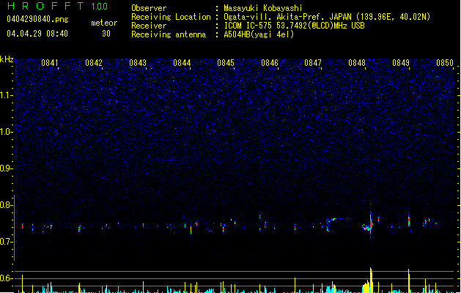This screenshot has width=461, height=293.
Task: Click the 0843 time marker
Action: point(138,63)
